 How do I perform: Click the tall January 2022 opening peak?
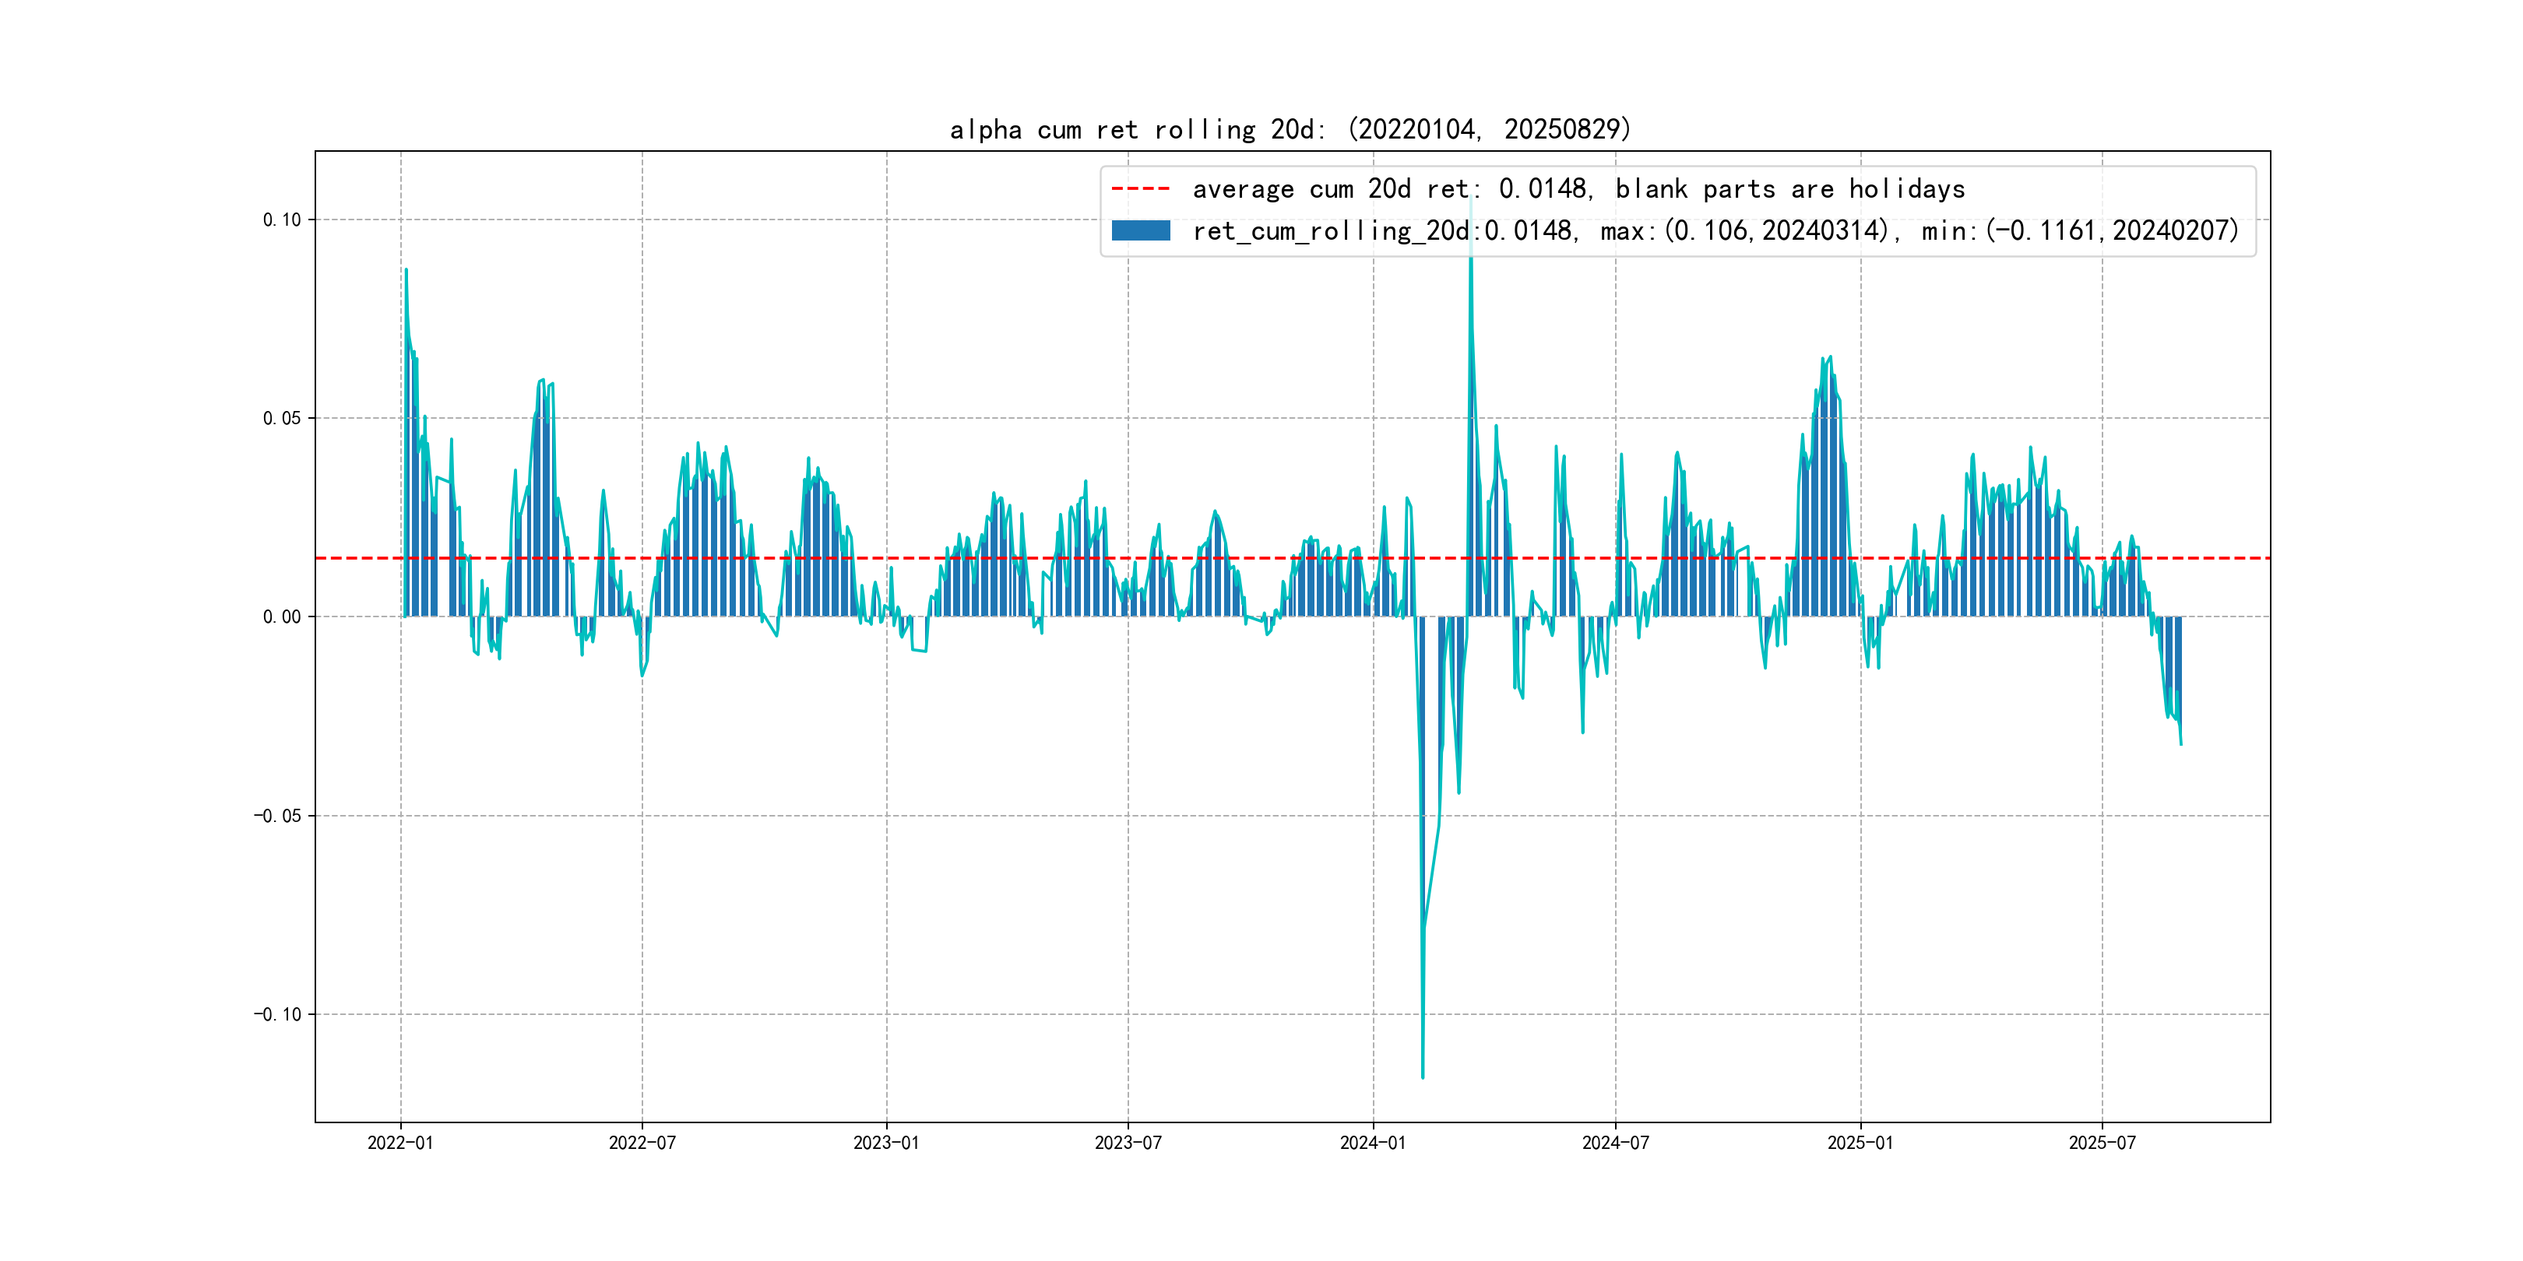pyautogui.click(x=406, y=272)
